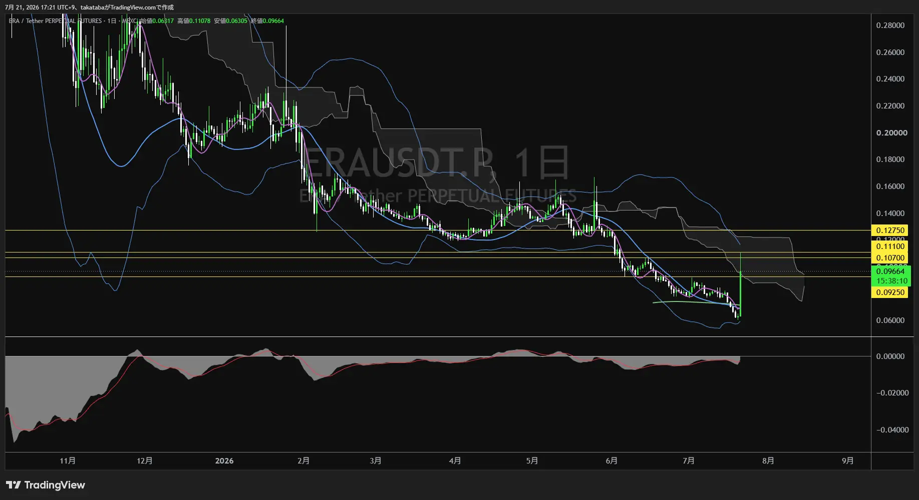Viewport: 919px width, 500px height.
Task: Click the 0.28000 price axis label
Action: click(890, 25)
